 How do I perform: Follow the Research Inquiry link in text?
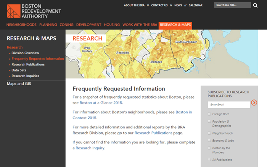click(x=90, y=148)
